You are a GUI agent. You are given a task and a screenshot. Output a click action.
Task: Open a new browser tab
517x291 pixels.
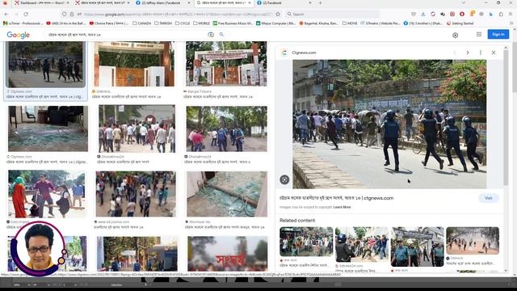[320, 3]
